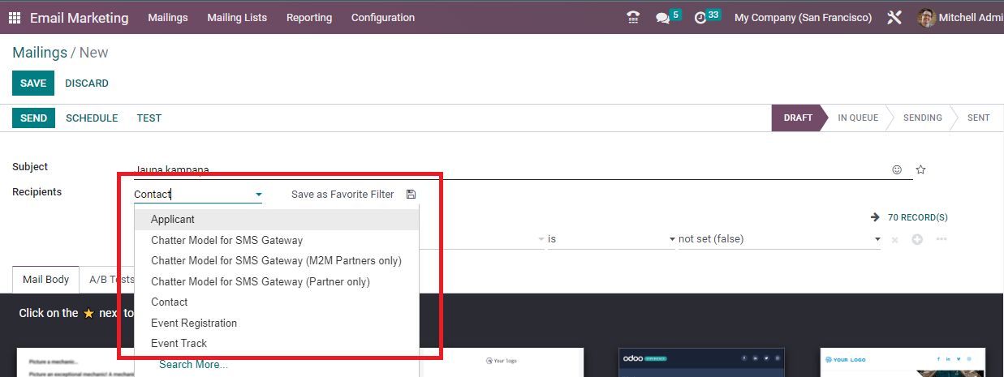Select the DRAFT status stage
This screenshot has height=377, width=1004.
tap(798, 118)
